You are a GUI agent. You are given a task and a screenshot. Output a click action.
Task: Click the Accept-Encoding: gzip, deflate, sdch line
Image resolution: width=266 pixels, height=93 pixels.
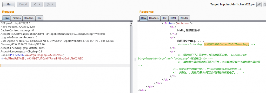(x=23, y=48)
